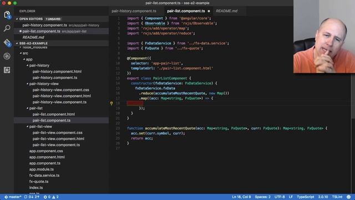Collapse the pair-history folder
Screen dimensions: 355x200
[27, 66]
